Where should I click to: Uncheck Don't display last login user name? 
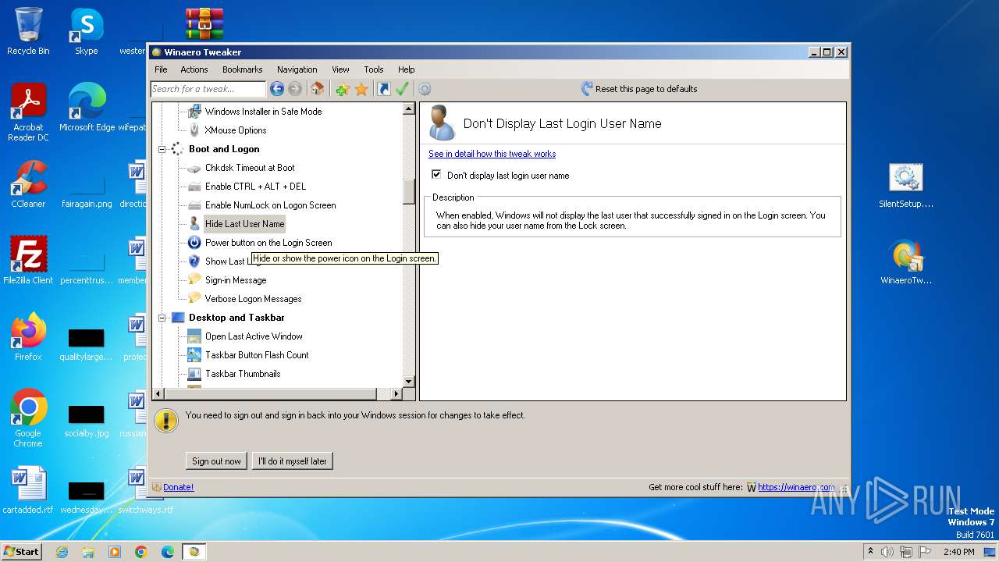[436, 175]
